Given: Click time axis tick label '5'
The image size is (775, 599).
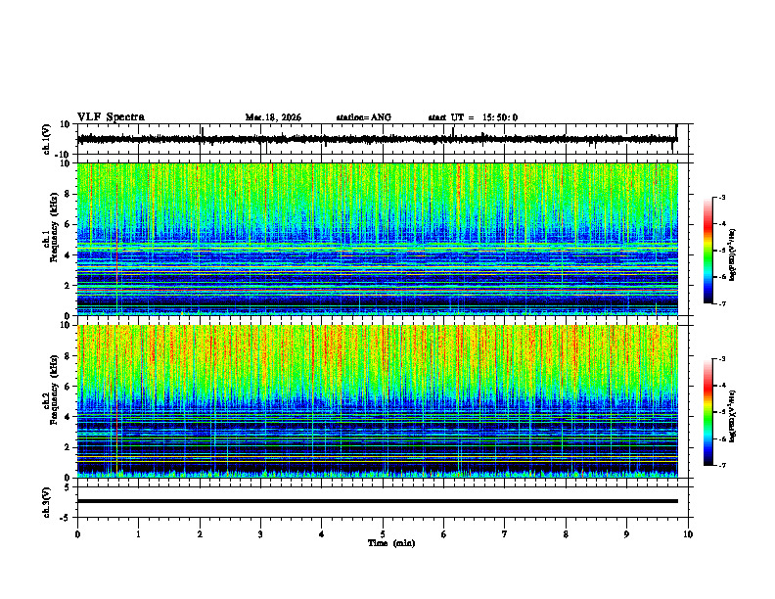Looking at the screenshot, I should [x=383, y=534].
